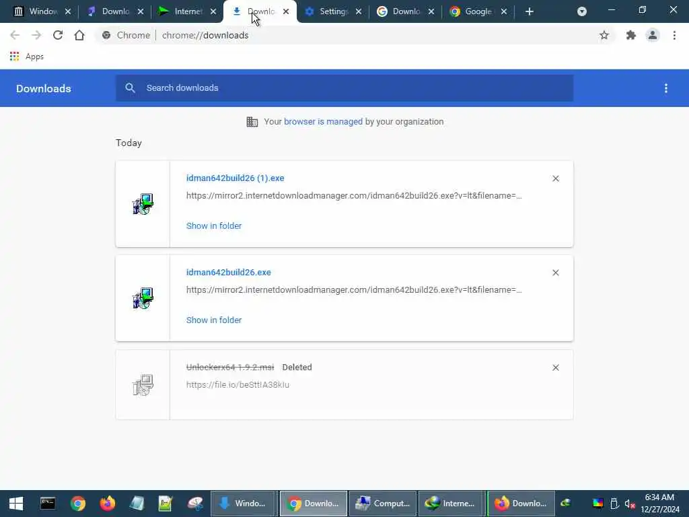The height and width of the screenshot is (517, 689).
Task: Click the USB device tray icon
Action: [614, 504]
